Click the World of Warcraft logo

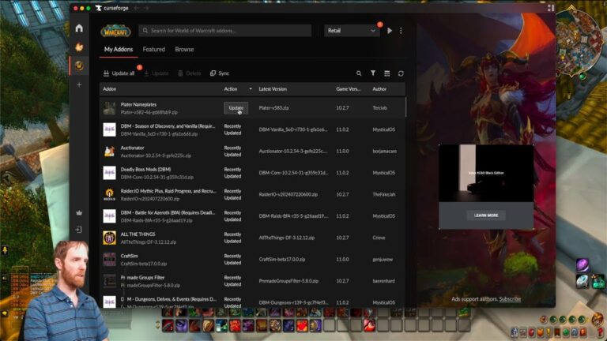(x=115, y=31)
